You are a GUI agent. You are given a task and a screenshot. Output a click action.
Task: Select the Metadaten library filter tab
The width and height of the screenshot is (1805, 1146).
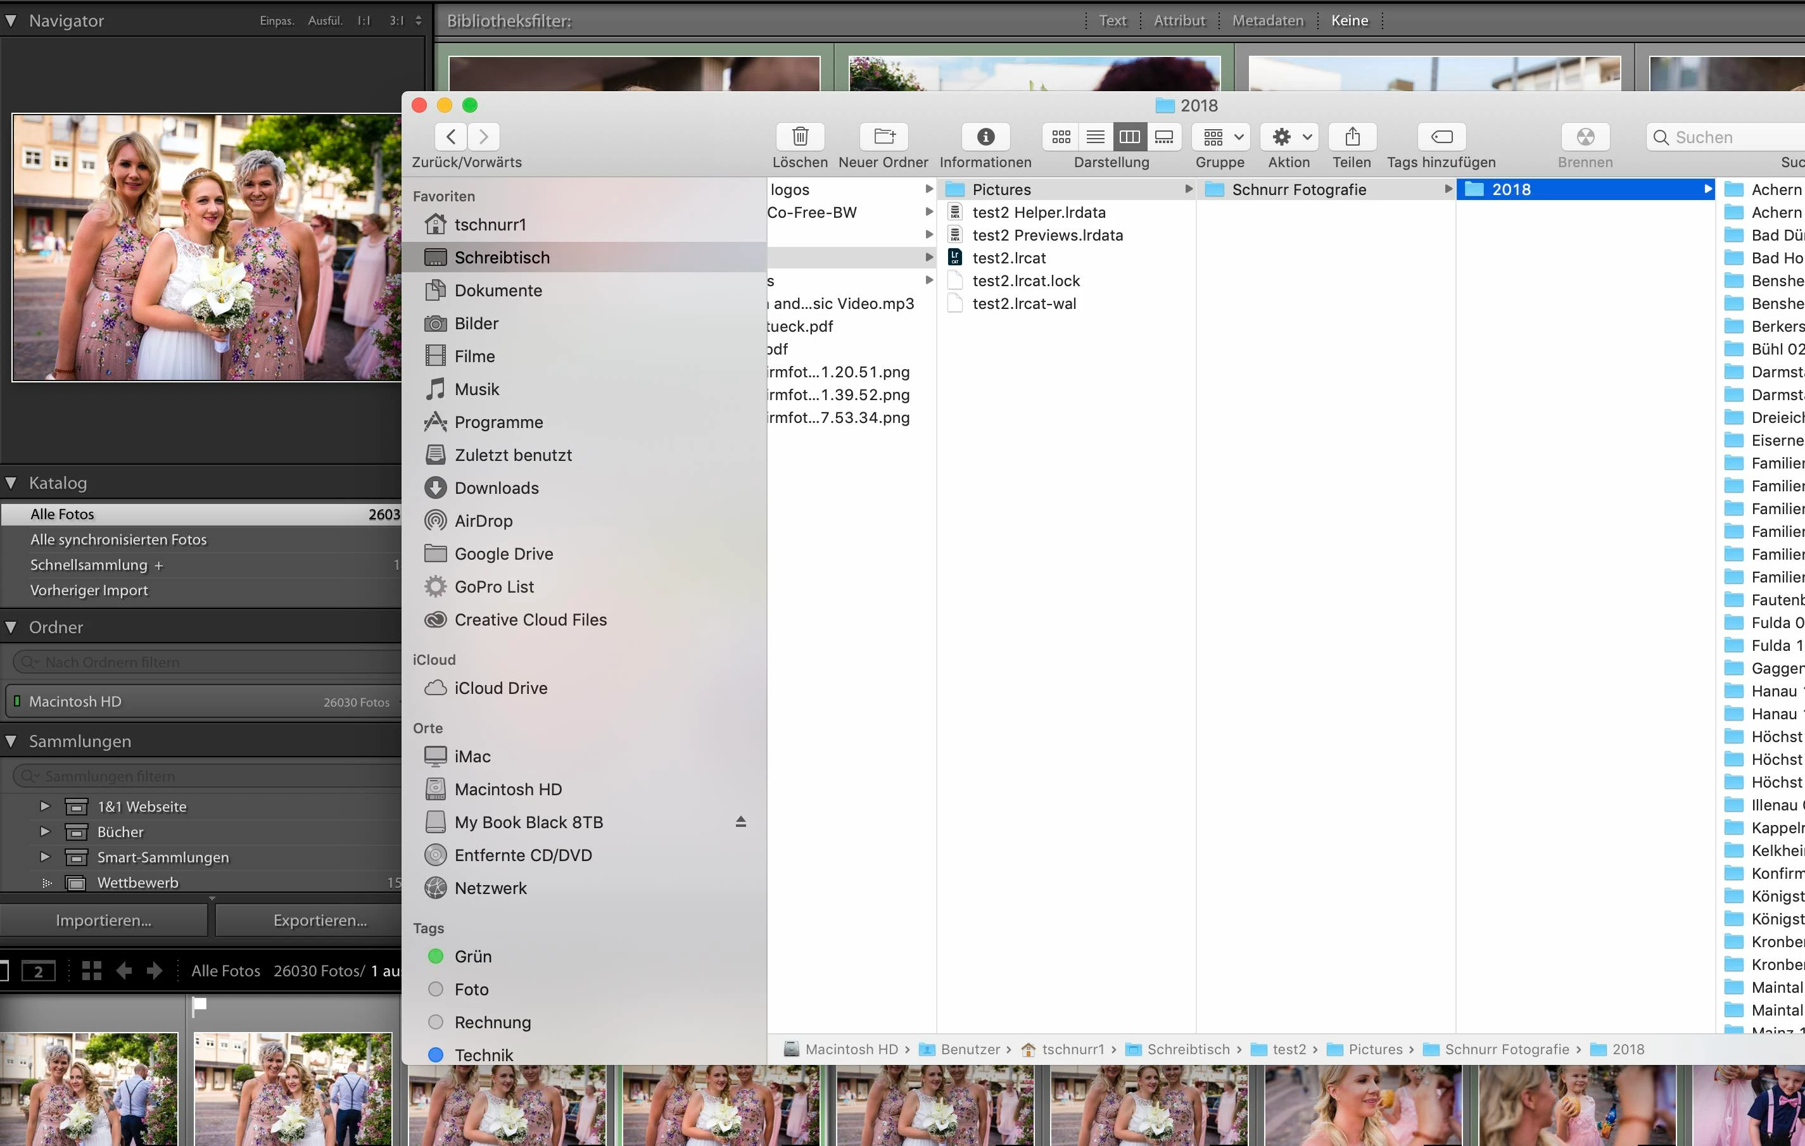pyautogui.click(x=1267, y=21)
